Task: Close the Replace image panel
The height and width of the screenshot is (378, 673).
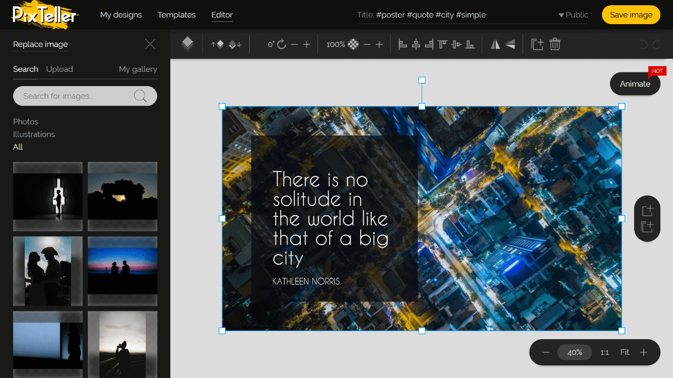Action: coord(150,44)
